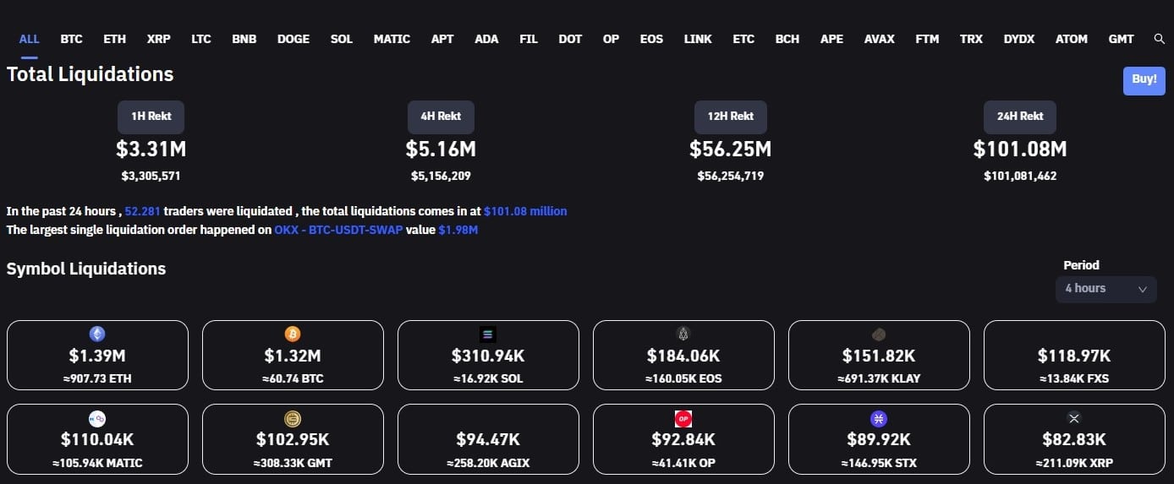Click the XRP coin icon
1174x484 pixels.
tap(1074, 418)
